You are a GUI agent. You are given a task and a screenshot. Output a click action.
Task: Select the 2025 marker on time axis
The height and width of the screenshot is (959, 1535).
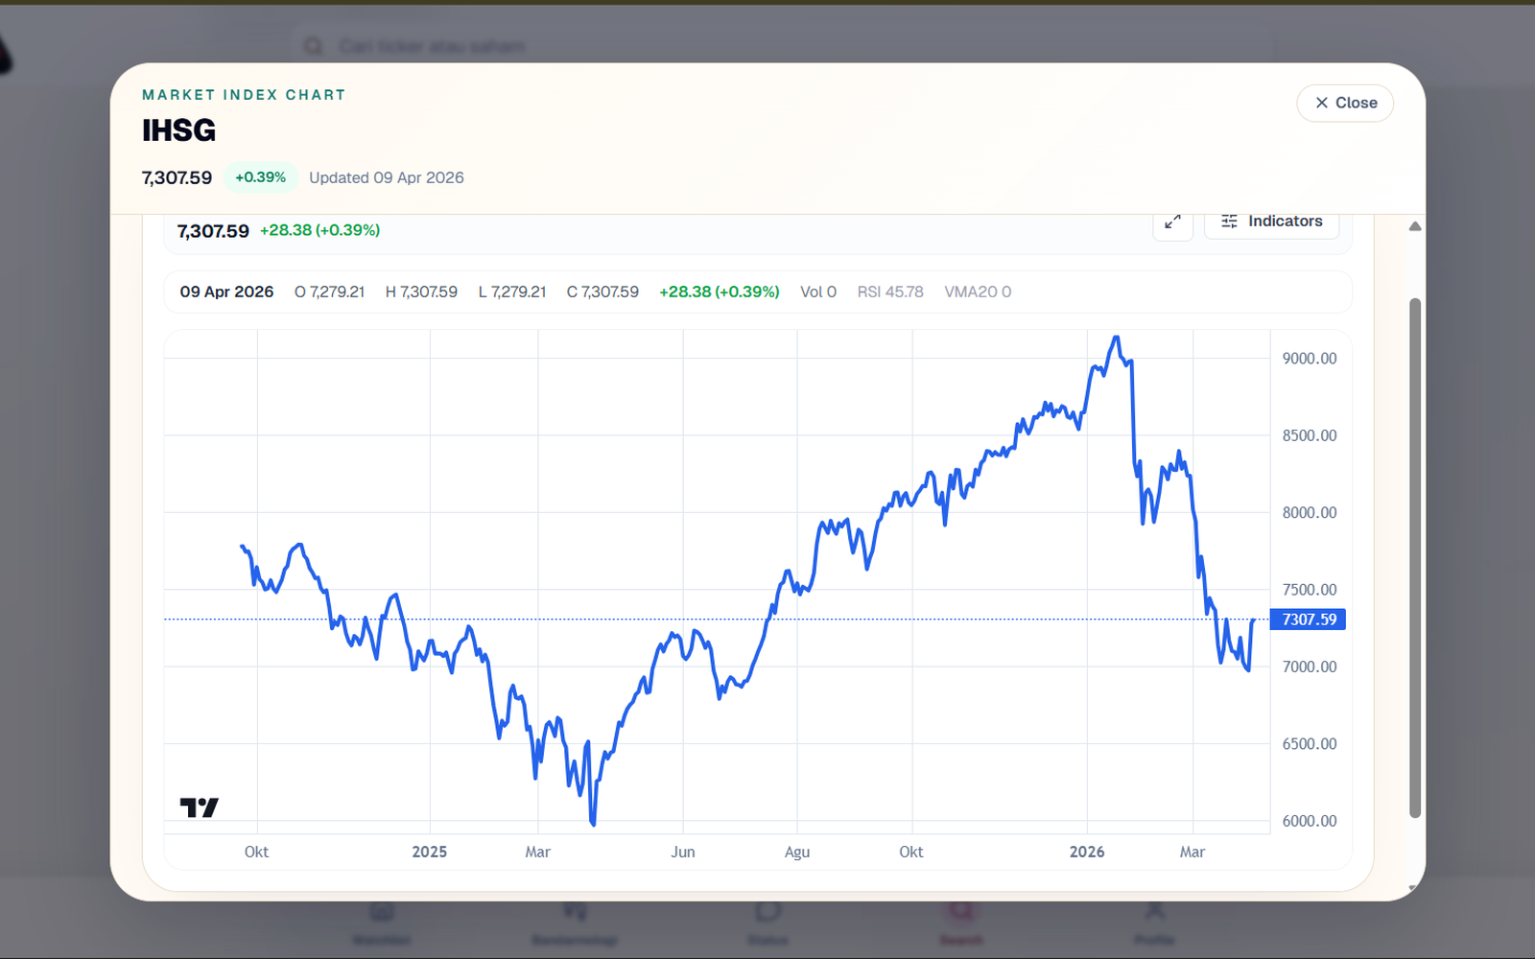pos(429,852)
